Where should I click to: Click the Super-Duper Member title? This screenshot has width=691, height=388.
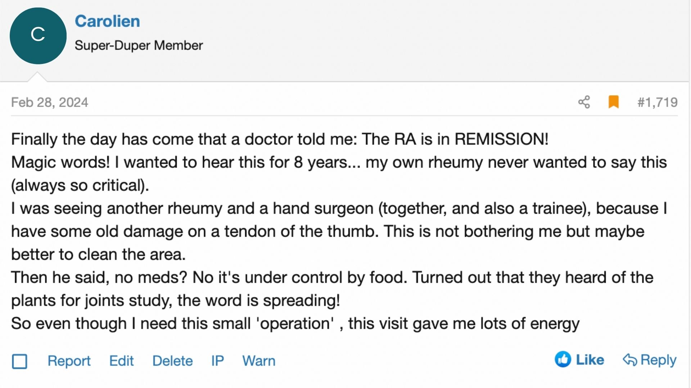[x=139, y=46]
